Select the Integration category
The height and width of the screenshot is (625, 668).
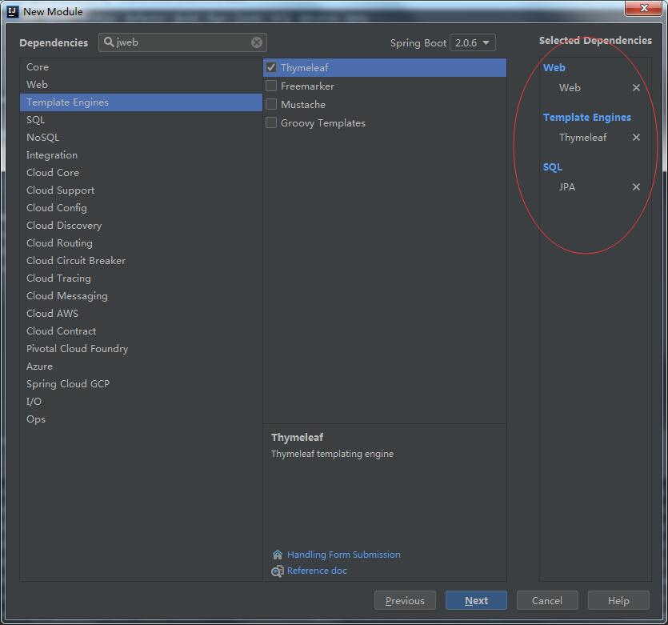(141, 155)
